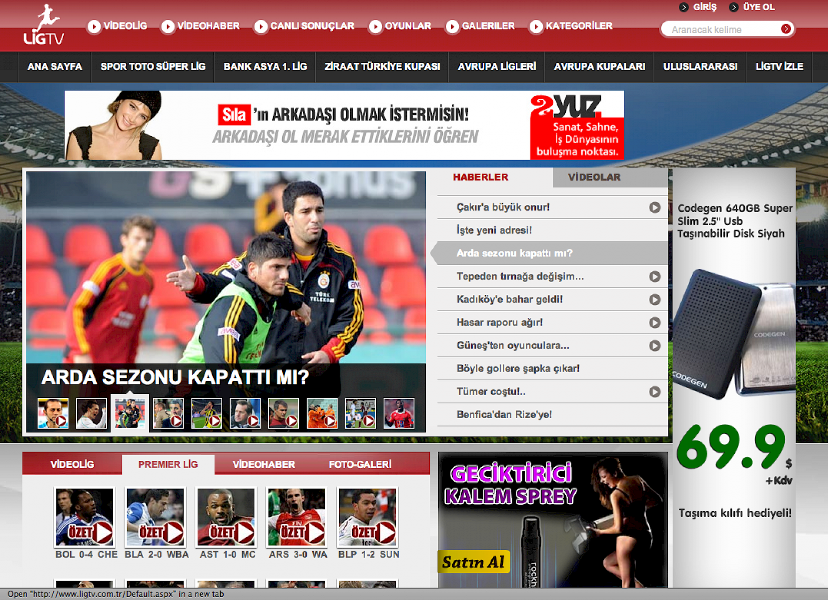
Task: Click play icon beside Kadıköy'e bahar geldi!
Action: coord(654,299)
